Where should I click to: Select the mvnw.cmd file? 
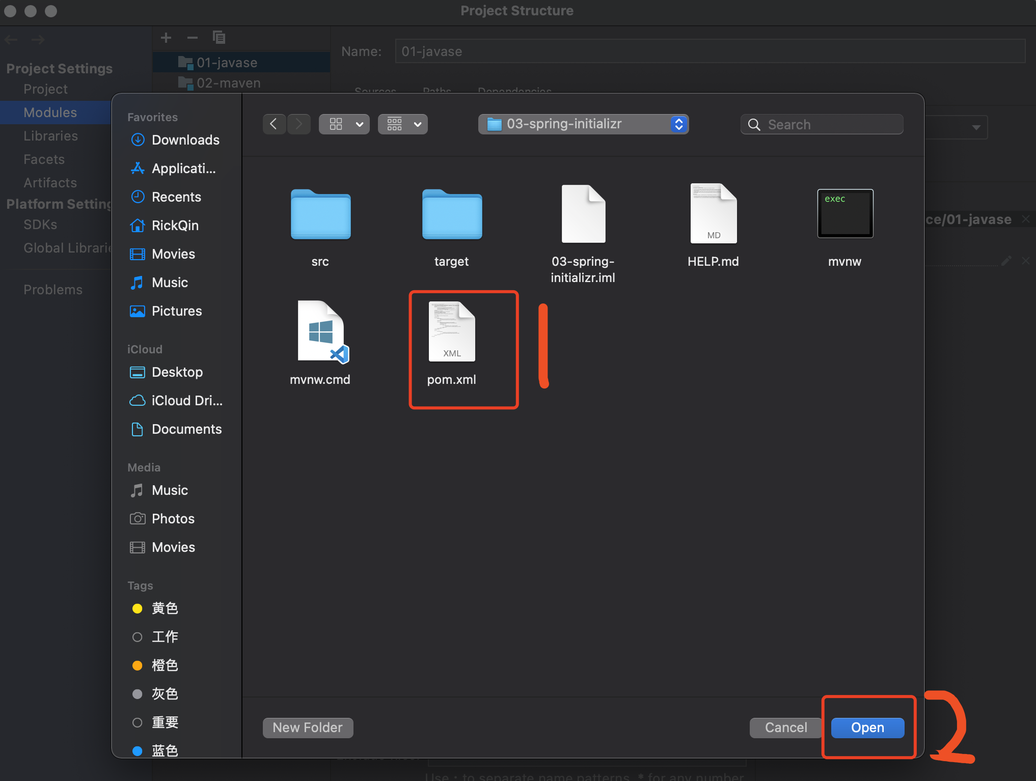pyautogui.click(x=322, y=332)
